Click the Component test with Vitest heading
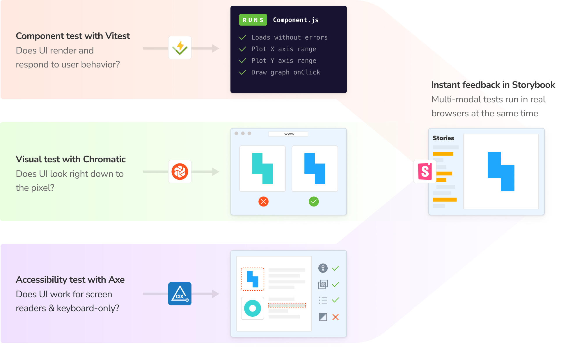This screenshot has height=349, width=568. [73, 36]
